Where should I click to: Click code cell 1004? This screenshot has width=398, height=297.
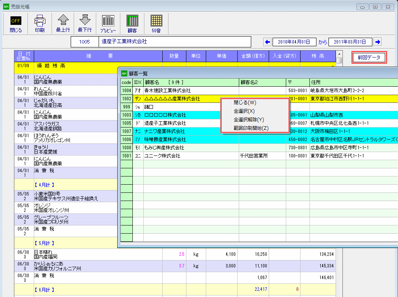coord(127,91)
